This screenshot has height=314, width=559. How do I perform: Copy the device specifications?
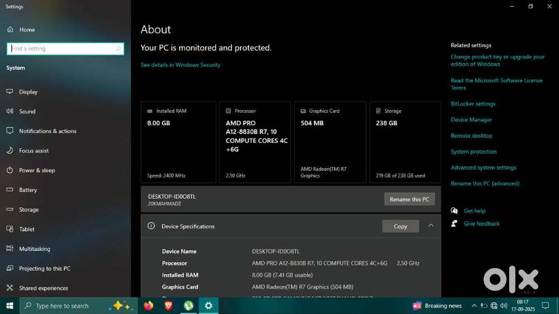400,226
